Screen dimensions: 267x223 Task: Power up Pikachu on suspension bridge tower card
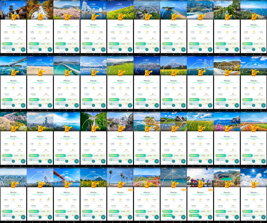coord(194,100)
